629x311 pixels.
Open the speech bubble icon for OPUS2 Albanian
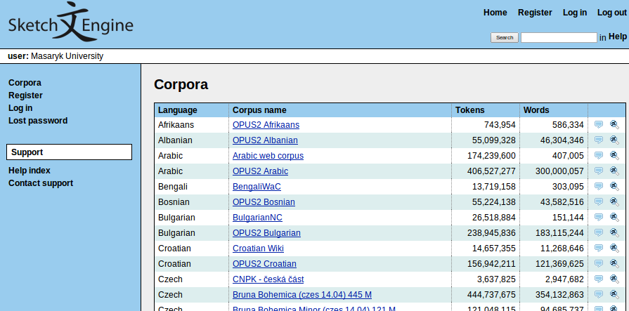coord(599,140)
